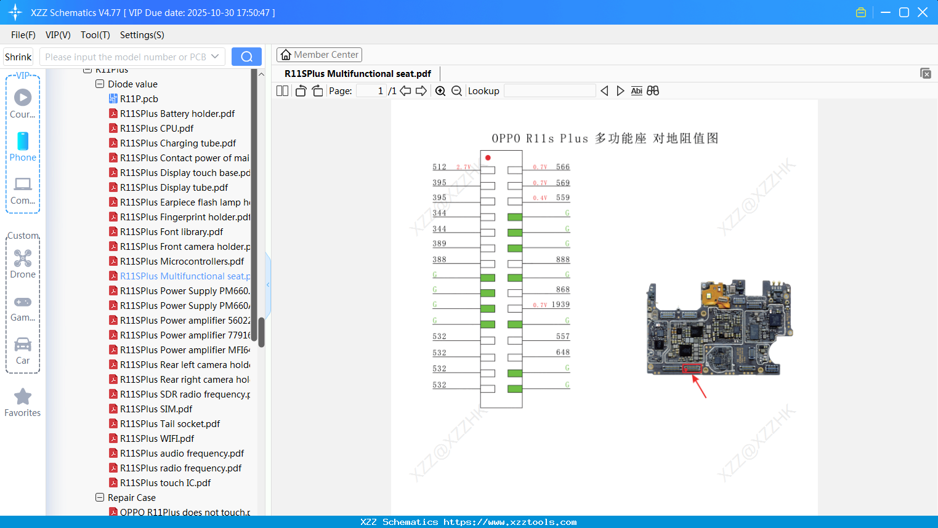The width and height of the screenshot is (938, 528).
Task: Open Favorites star in sidebar
Action: tap(23, 402)
